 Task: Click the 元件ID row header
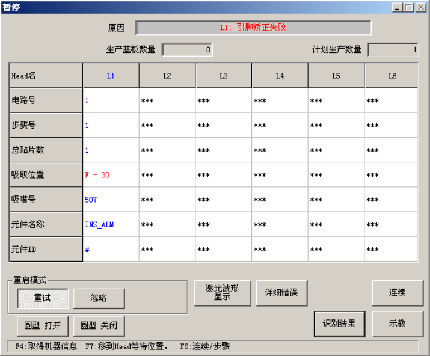(x=46, y=249)
